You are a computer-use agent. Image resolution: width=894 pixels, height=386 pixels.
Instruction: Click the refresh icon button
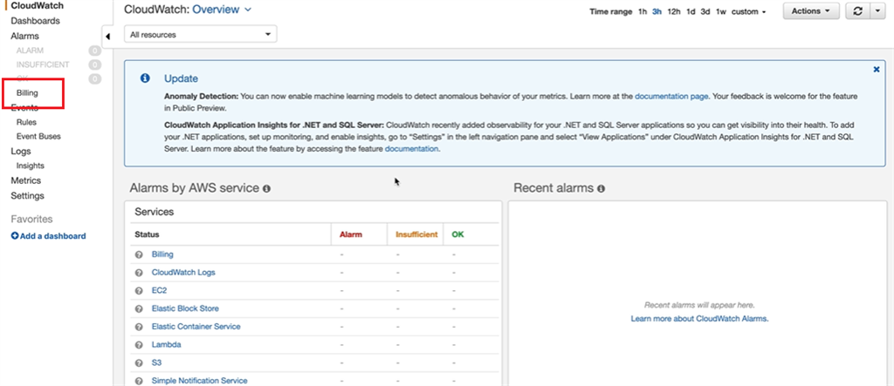pos(856,11)
